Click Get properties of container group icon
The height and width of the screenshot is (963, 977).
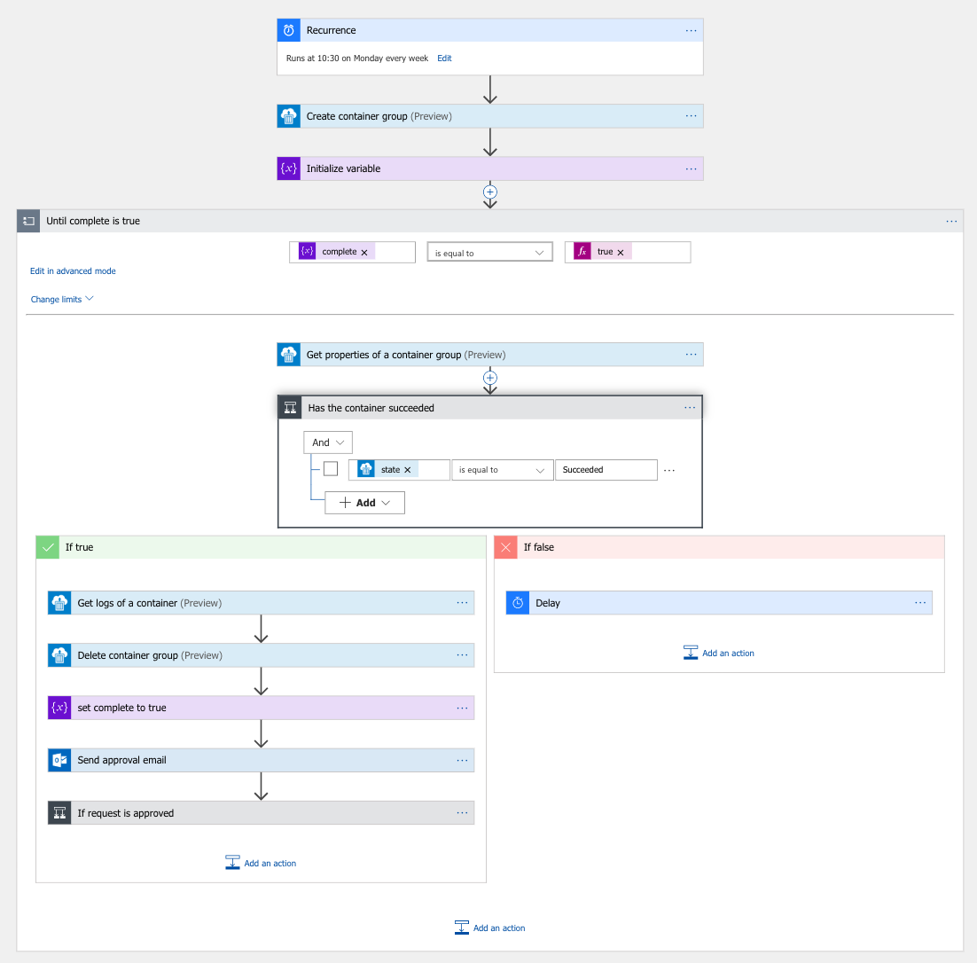click(288, 354)
